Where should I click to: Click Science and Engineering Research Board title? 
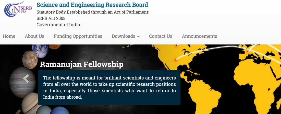92,5
